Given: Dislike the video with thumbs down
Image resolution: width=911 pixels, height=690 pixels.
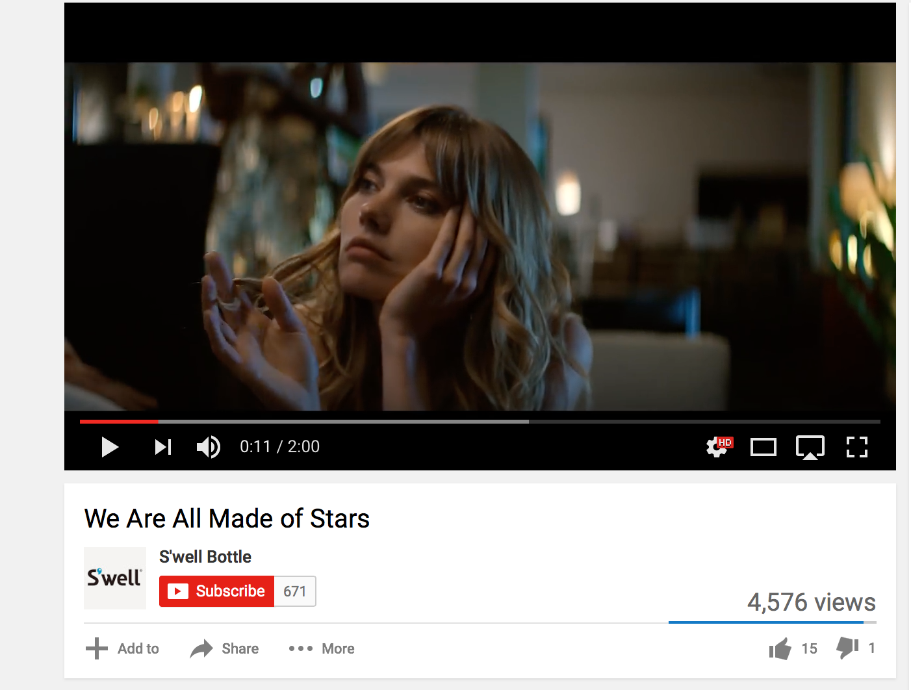Looking at the screenshot, I should pyautogui.click(x=847, y=648).
